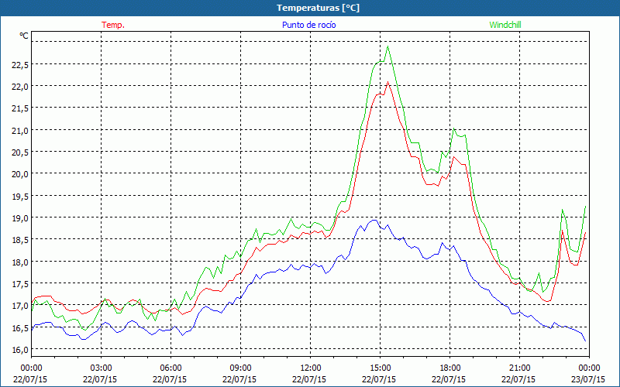Click the green Windchill legend label
Screen dimensions: 620x387
[505, 25]
